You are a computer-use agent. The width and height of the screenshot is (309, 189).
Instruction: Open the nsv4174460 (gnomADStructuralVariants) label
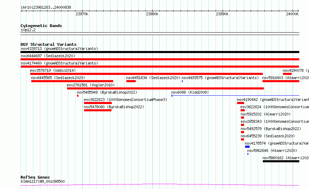59,63
